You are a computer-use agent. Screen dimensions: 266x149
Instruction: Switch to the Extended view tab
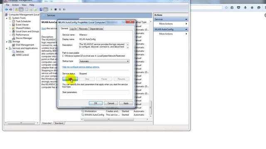47,123
